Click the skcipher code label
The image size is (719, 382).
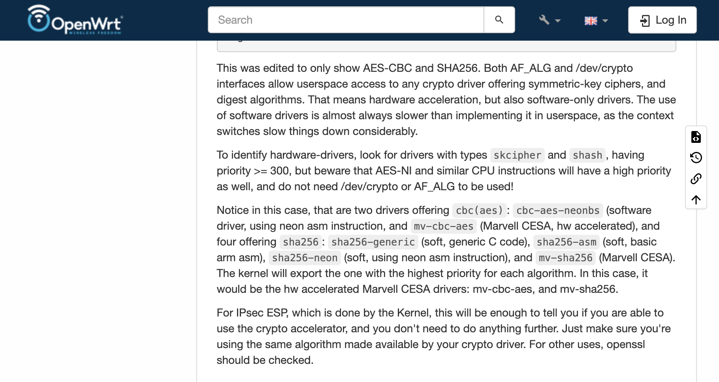tap(517, 155)
